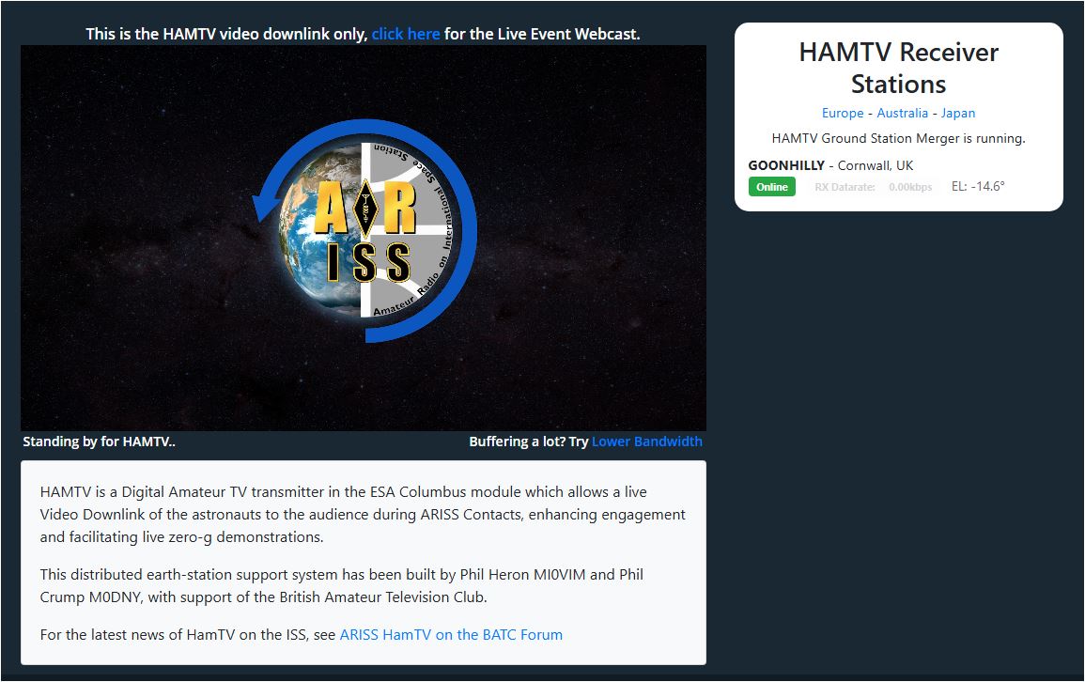Click the GOONHILLY station name

(786, 165)
